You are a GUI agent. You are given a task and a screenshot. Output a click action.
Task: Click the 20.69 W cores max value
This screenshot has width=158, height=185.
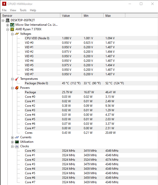[110, 133]
